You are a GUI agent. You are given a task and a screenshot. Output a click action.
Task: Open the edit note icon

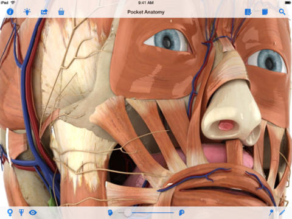248,12
